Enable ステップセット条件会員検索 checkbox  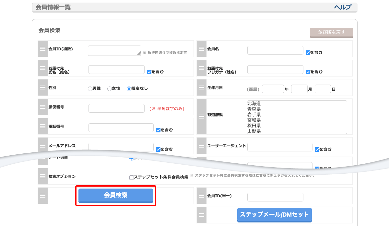click(x=131, y=177)
